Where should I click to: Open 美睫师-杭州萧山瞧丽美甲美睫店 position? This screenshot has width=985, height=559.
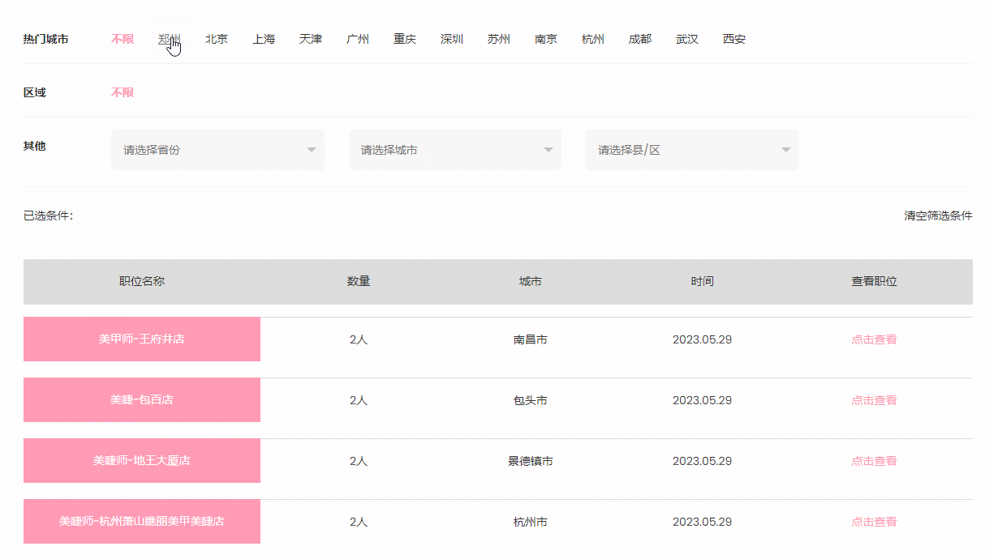pyautogui.click(x=142, y=521)
